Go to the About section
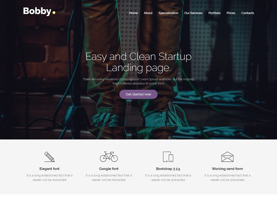Image resolution: width=277 pixels, height=208 pixels. pyautogui.click(x=148, y=13)
